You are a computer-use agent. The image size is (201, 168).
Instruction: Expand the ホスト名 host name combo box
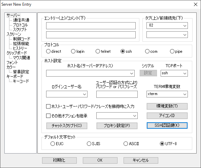[90, 73]
